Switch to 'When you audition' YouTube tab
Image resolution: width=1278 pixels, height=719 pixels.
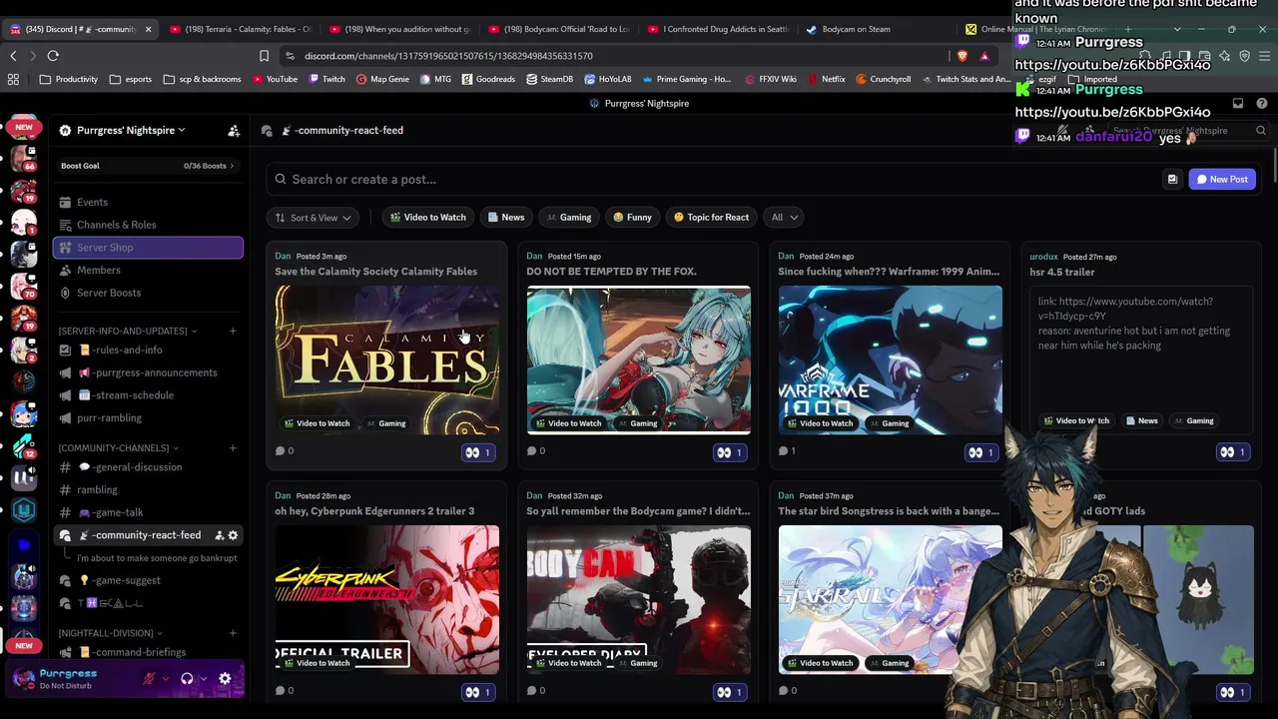click(x=398, y=29)
